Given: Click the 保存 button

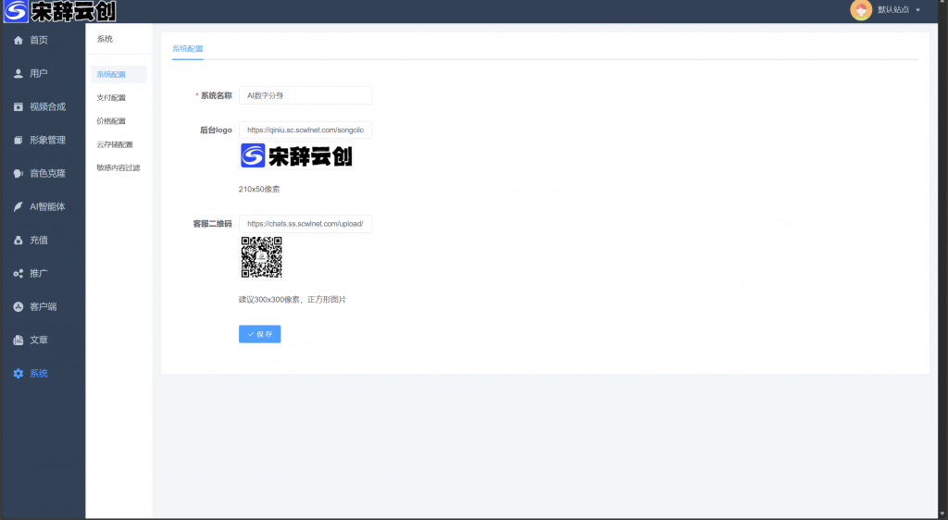Looking at the screenshot, I should [x=259, y=334].
